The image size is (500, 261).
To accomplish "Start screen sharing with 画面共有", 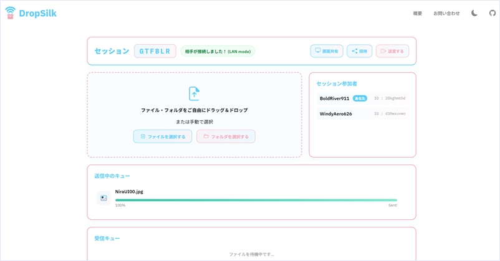I will tap(327, 51).
